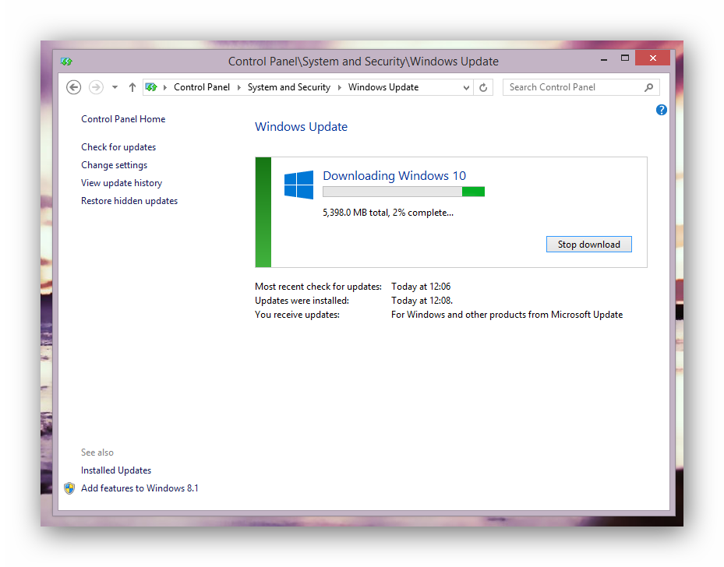This screenshot has height=567, width=724.
Task: Click the Windows Update page heading
Action: point(301,127)
